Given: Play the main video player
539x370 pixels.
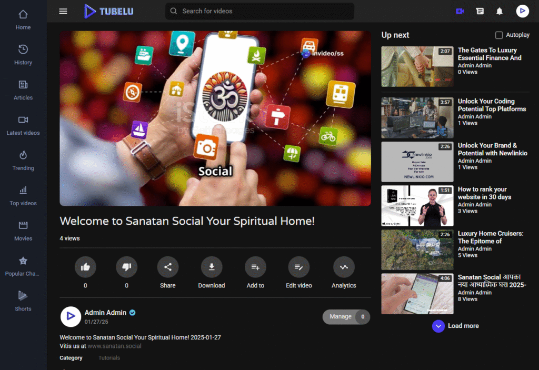Looking at the screenshot, I should pyautogui.click(x=215, y=118).
